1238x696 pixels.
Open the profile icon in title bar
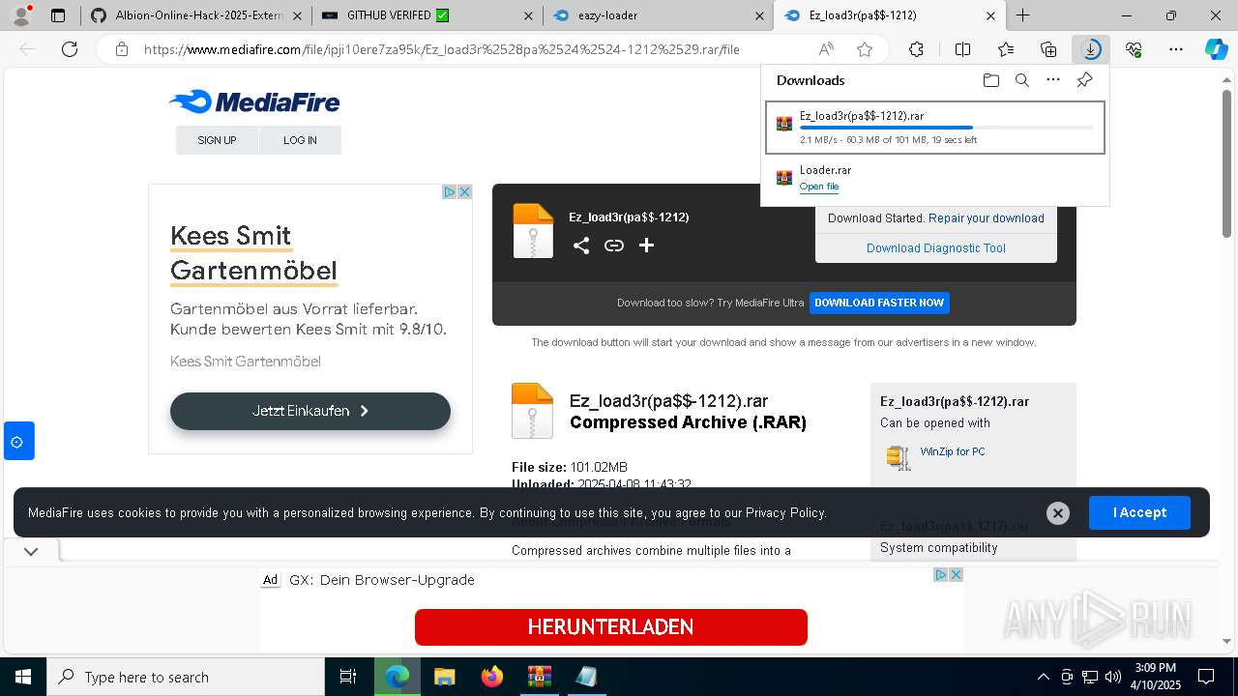tap(21, 15)
